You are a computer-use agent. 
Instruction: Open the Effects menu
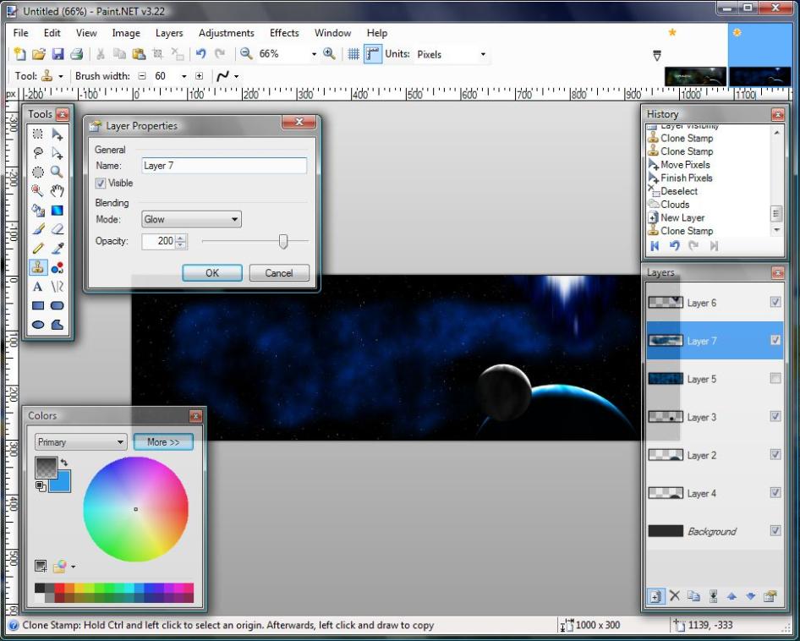tap(284, 33)
